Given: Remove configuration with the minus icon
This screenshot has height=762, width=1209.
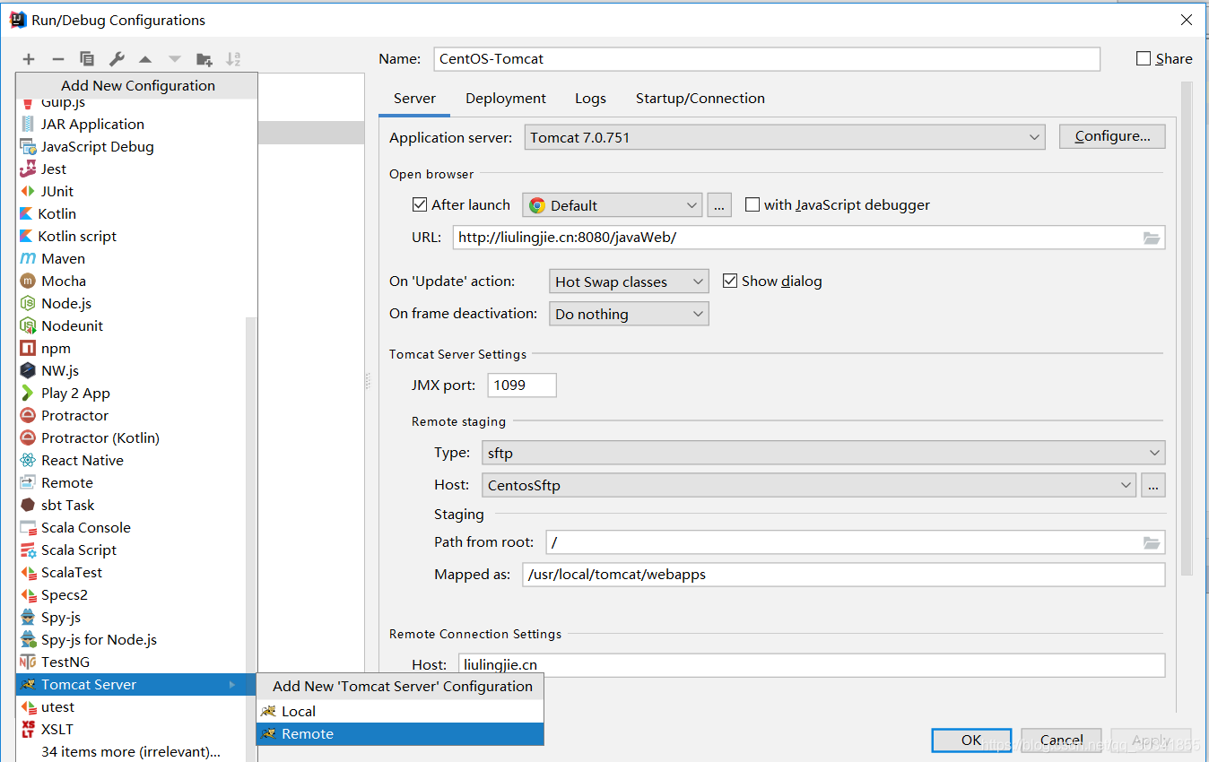Looking at the screenshot, I should (x=58, y=59).
